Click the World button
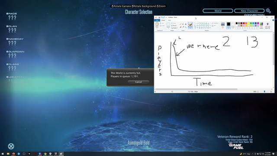This screenshot has height=156, width=277. pyautogui.click(x=218, y=11)
